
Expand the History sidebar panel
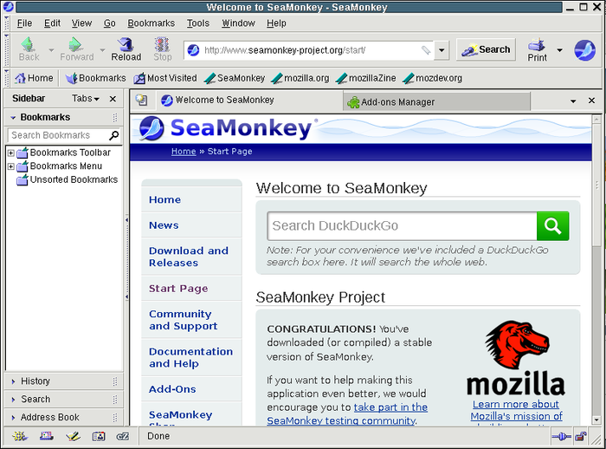pyautogui.click(x=63, y=381)
